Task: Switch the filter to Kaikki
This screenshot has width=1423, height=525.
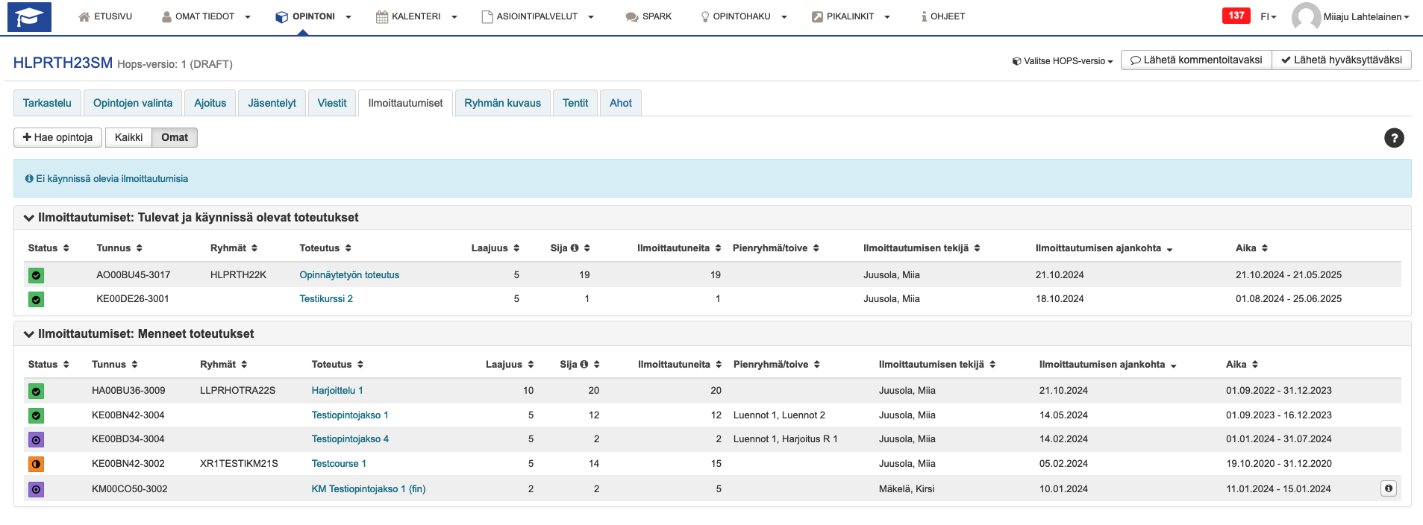Action: pos(128,137)
